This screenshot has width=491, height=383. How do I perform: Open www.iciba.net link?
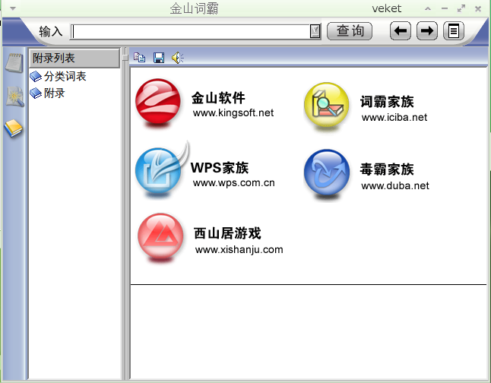pos(394,118)
